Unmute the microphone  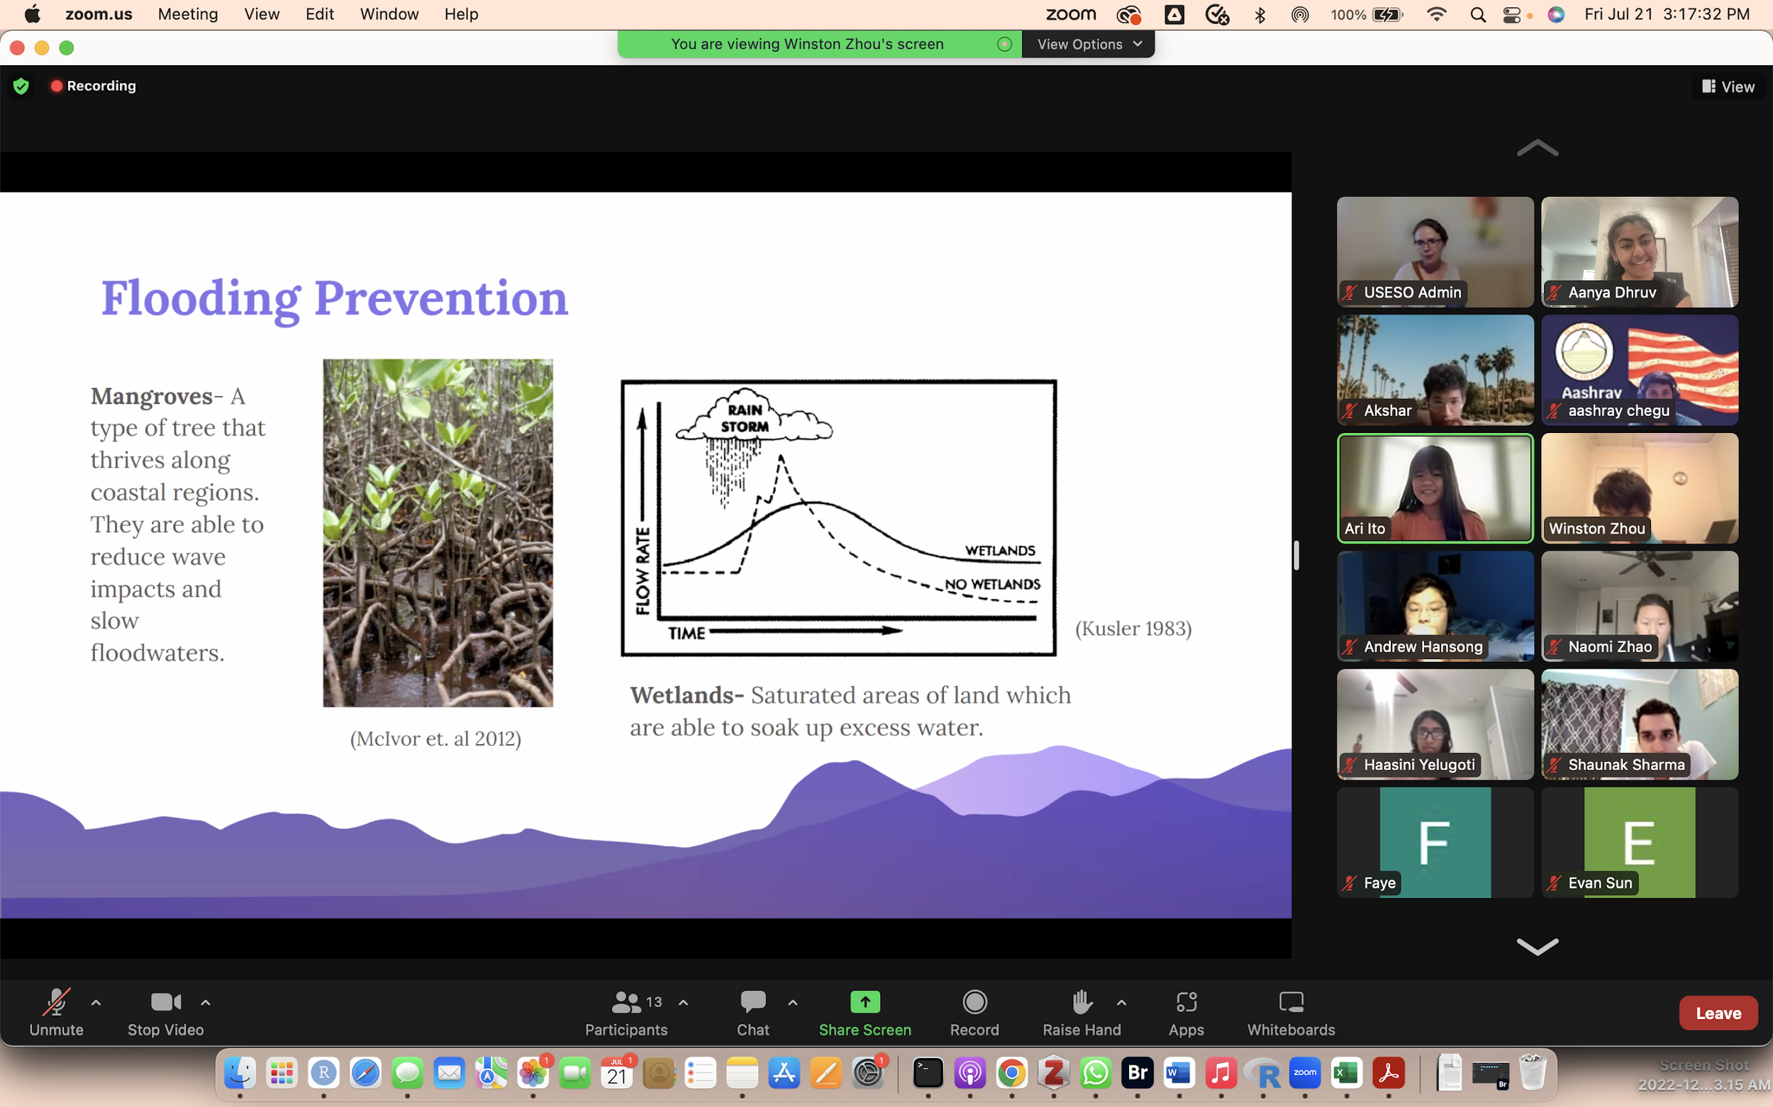[x=57, y=1002]
